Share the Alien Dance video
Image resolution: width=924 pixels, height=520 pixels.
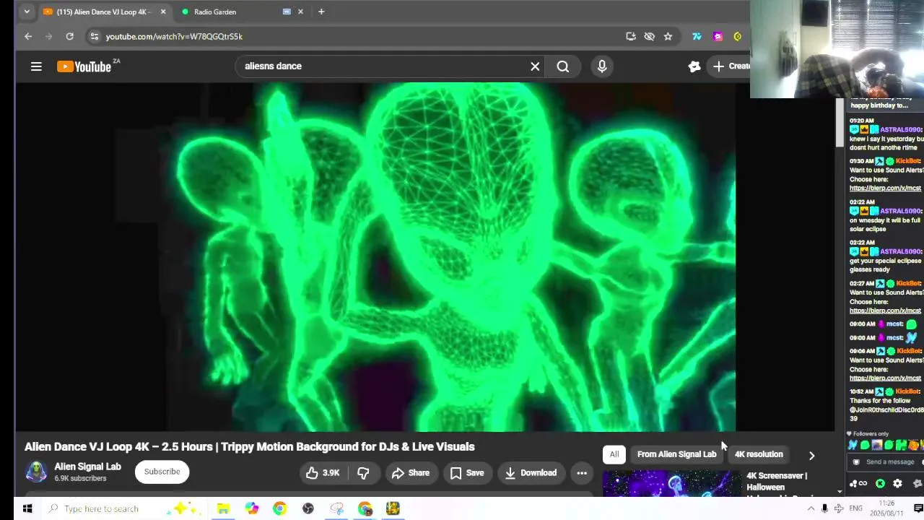point(411,473)
